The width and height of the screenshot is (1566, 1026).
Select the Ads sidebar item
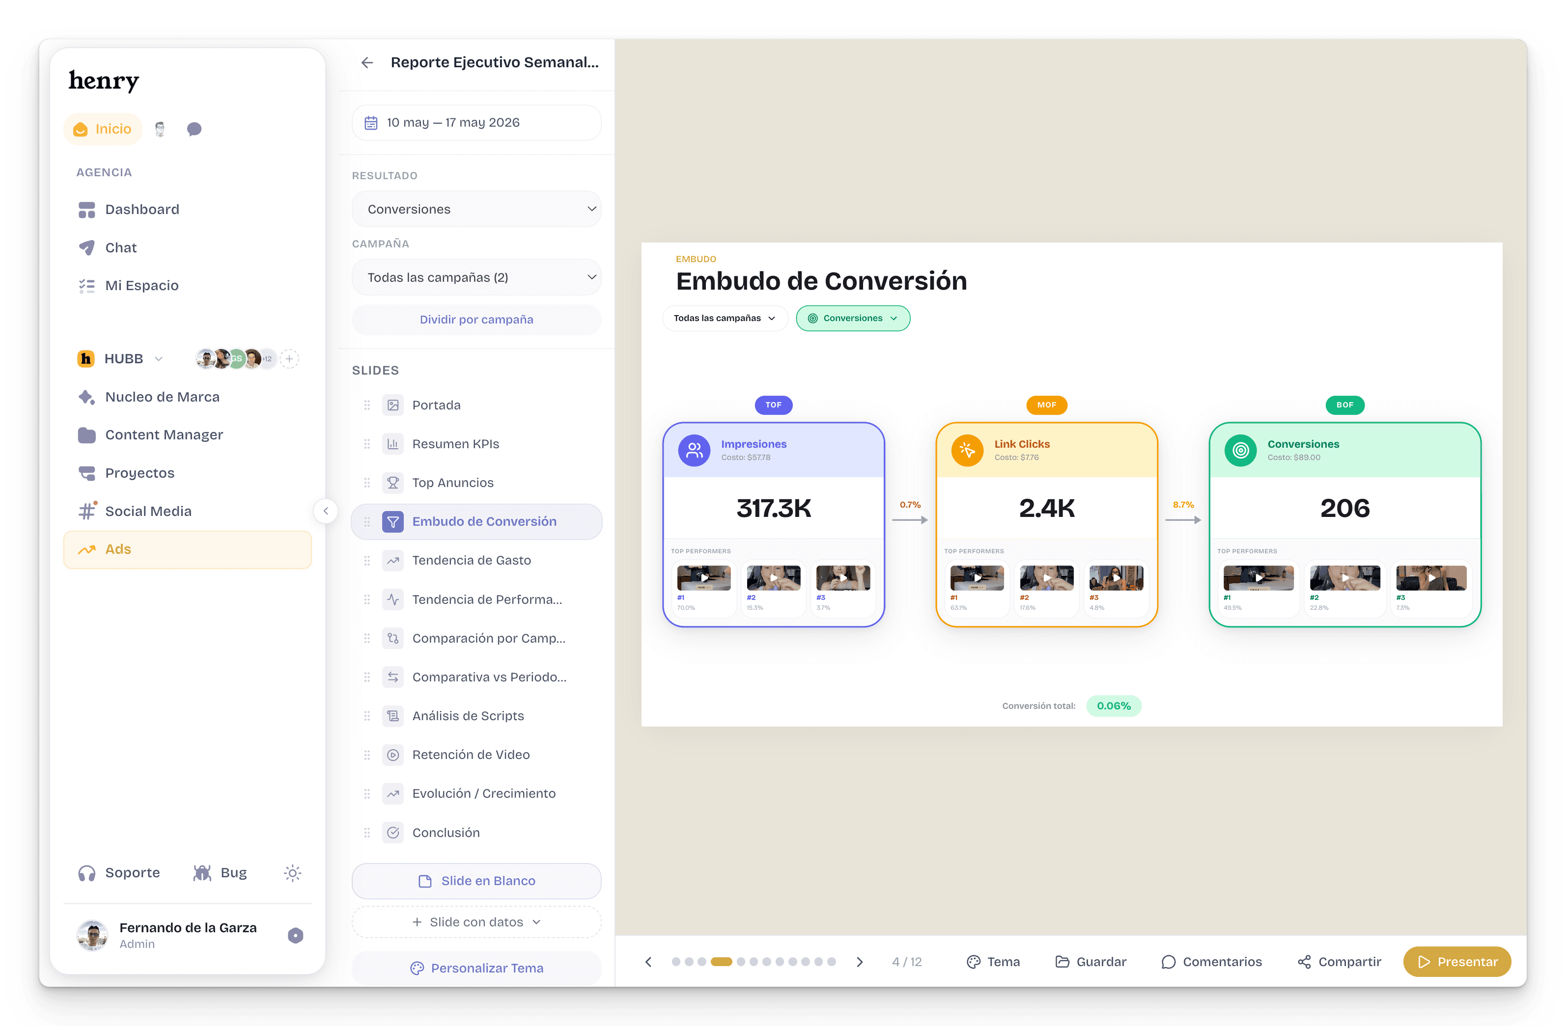(x=188, y=550)
